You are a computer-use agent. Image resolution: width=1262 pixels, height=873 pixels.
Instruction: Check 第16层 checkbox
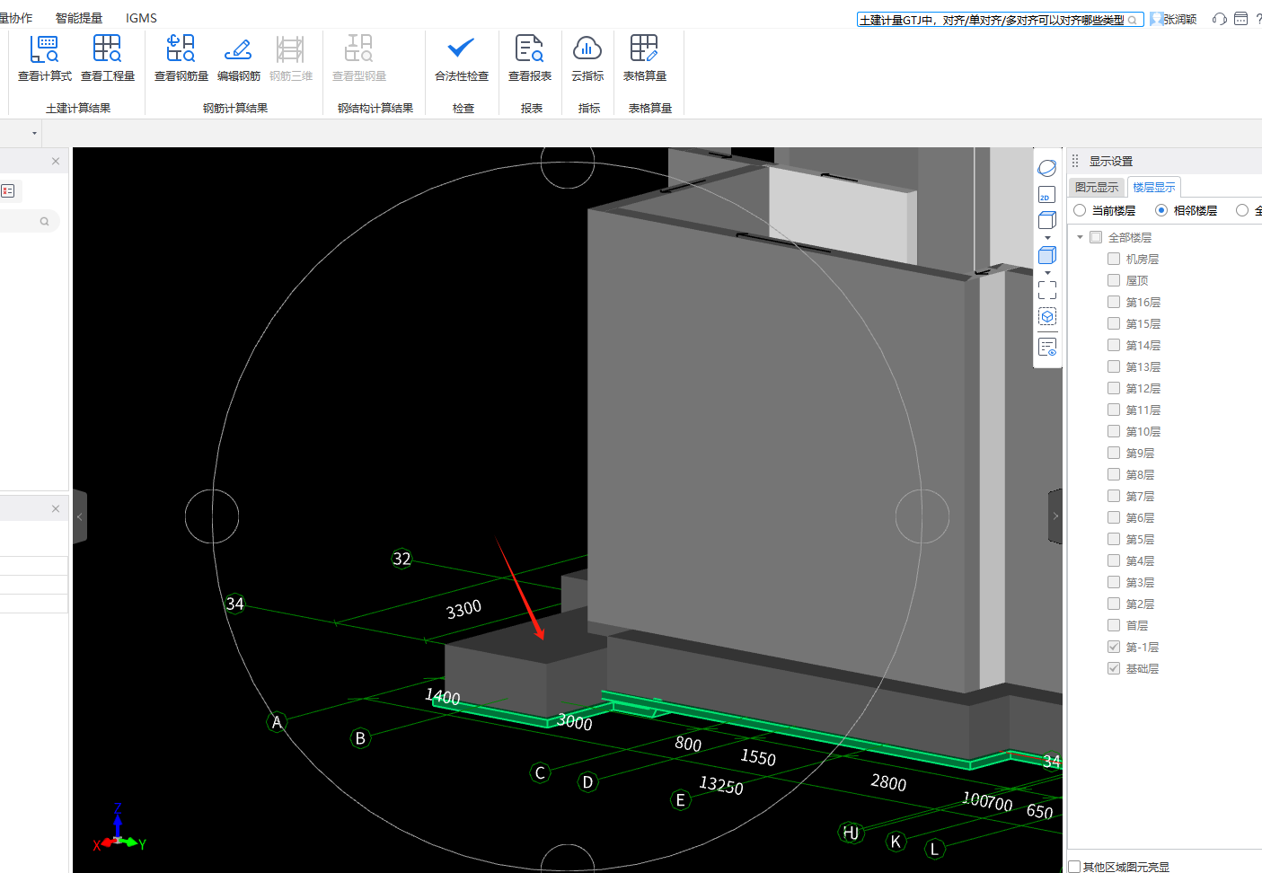[x=1114, y=302]
